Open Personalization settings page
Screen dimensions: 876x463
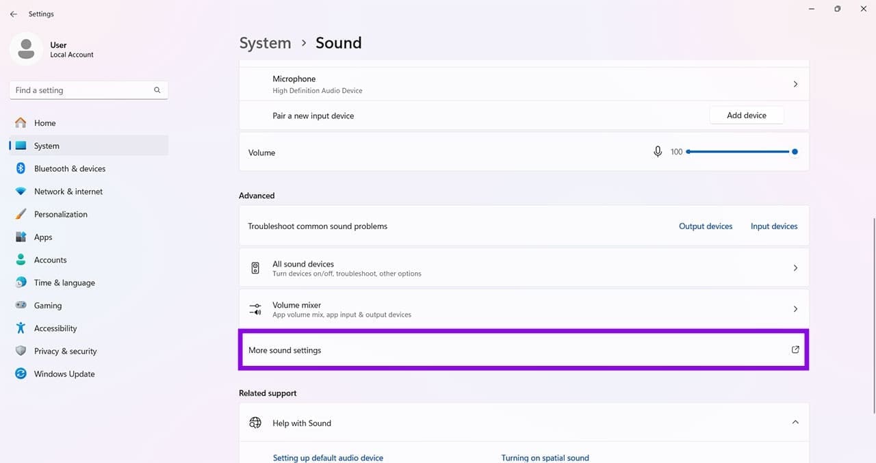89,214
